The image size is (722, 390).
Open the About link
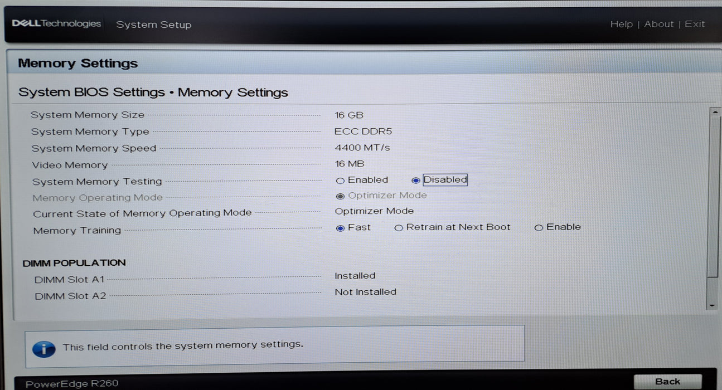(x=659, y=24)
